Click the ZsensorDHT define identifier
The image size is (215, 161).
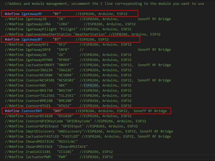click(32, 111)
